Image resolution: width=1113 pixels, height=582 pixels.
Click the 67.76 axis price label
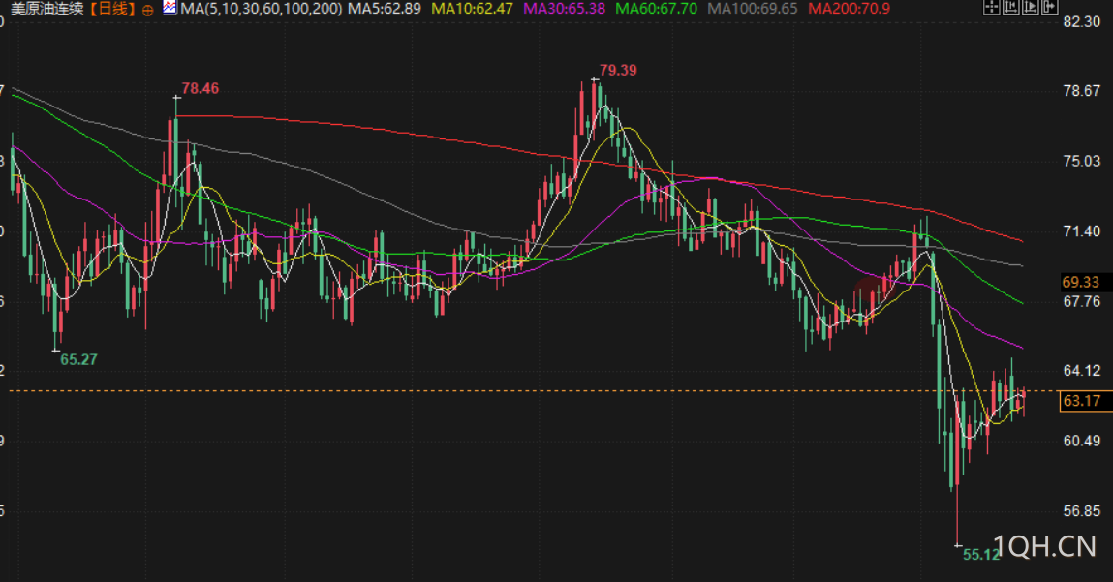1082,301
